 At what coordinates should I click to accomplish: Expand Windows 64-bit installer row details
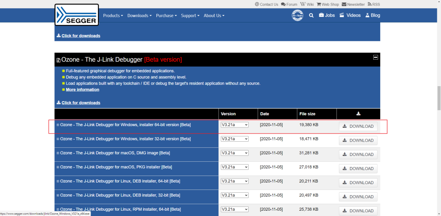pyautogui.click(x=58, y=125)
